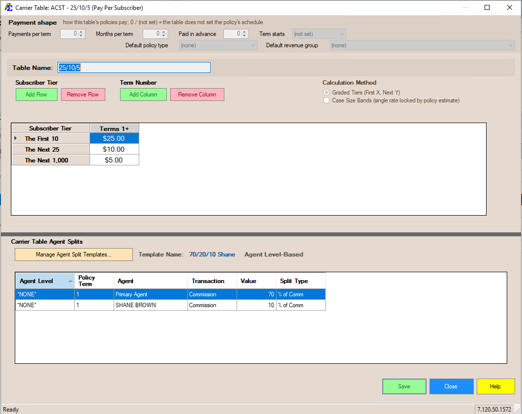Decrease Months per term value
The height and width of the screenshot is (414, 522).
coord(164,36)
